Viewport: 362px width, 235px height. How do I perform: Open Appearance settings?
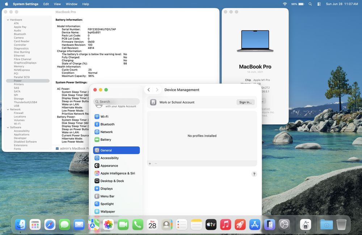click(116, 166)
